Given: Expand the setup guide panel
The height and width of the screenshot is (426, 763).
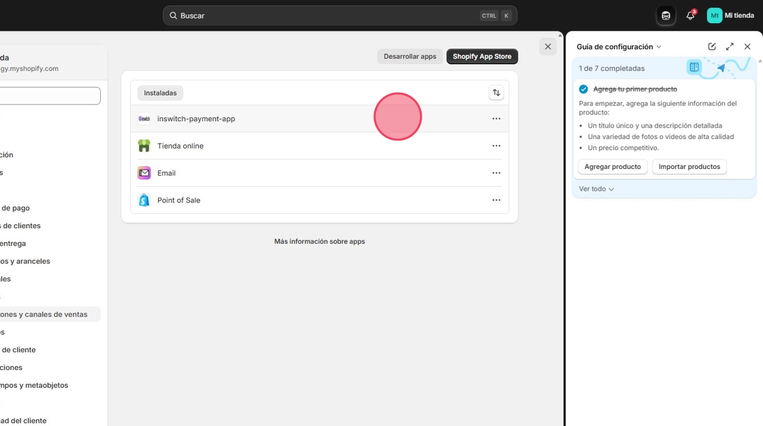Looking at the screenshot, I should (x=730, y=47).
